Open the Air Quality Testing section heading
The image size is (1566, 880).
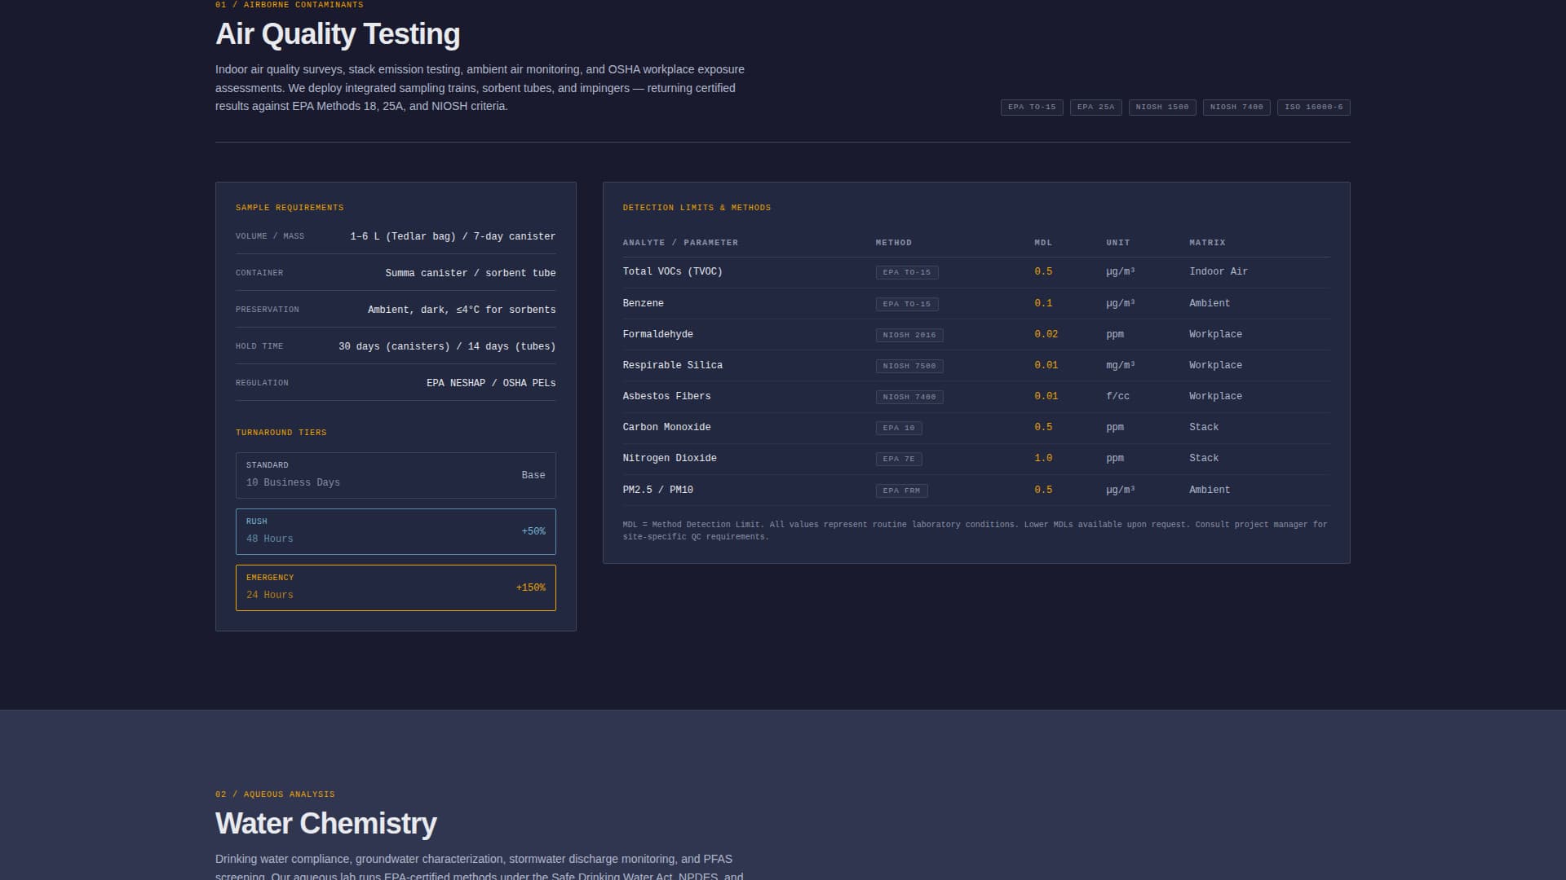pyautogui.click(x=337, y=34)
